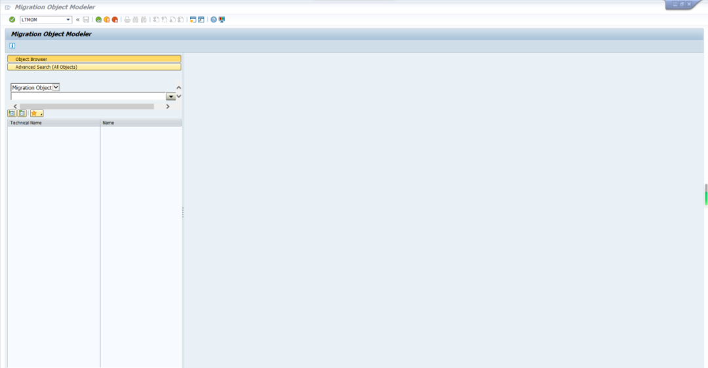Click the Customize Local Layout monitor icon
708x368 pixels.
tap(222, 20)
